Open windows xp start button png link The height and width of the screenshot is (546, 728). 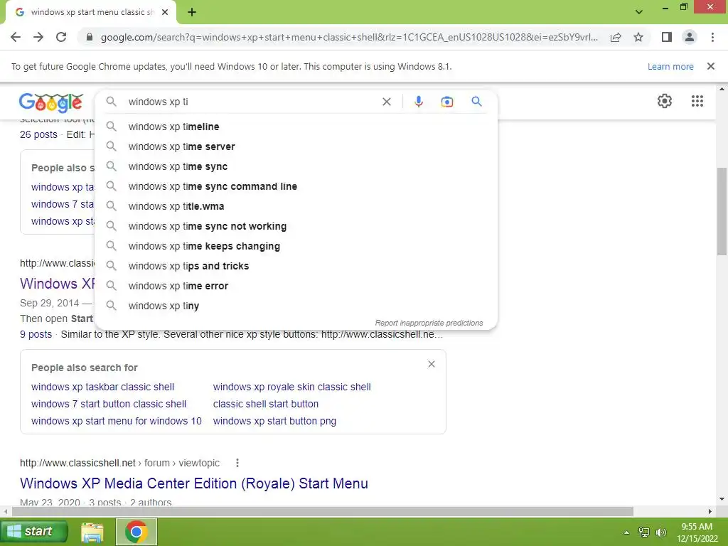pyautogui.click(x=274, y=421)
